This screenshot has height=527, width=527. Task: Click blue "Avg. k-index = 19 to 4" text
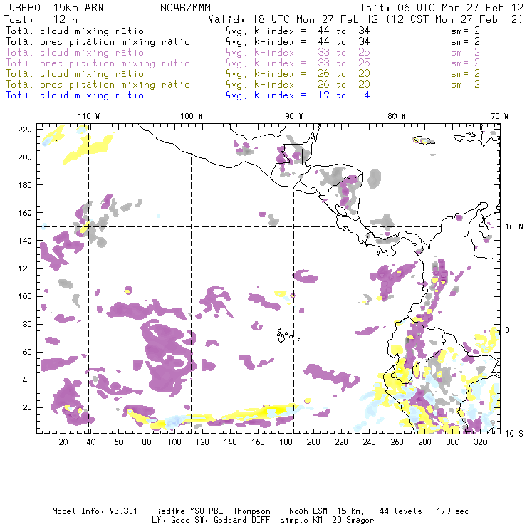click(298, 95)
